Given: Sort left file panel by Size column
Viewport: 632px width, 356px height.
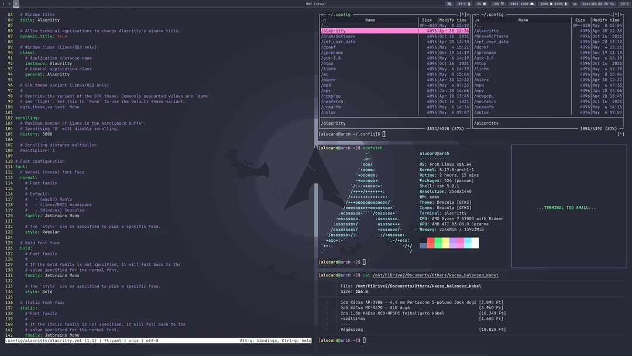Looking at the screenshot, I should coord(427,19).
